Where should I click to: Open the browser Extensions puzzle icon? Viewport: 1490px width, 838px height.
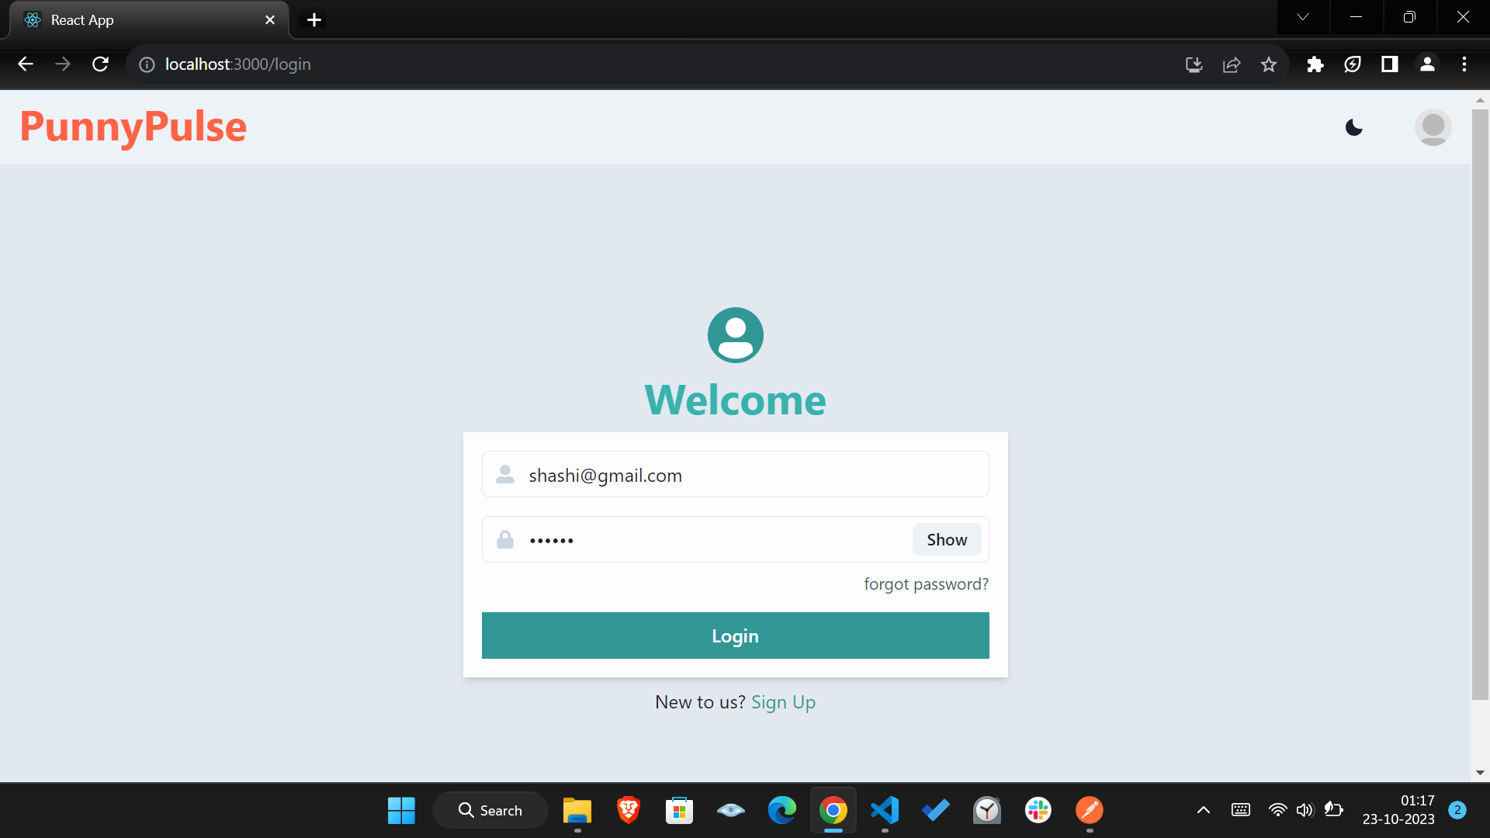coord(1315,64)
